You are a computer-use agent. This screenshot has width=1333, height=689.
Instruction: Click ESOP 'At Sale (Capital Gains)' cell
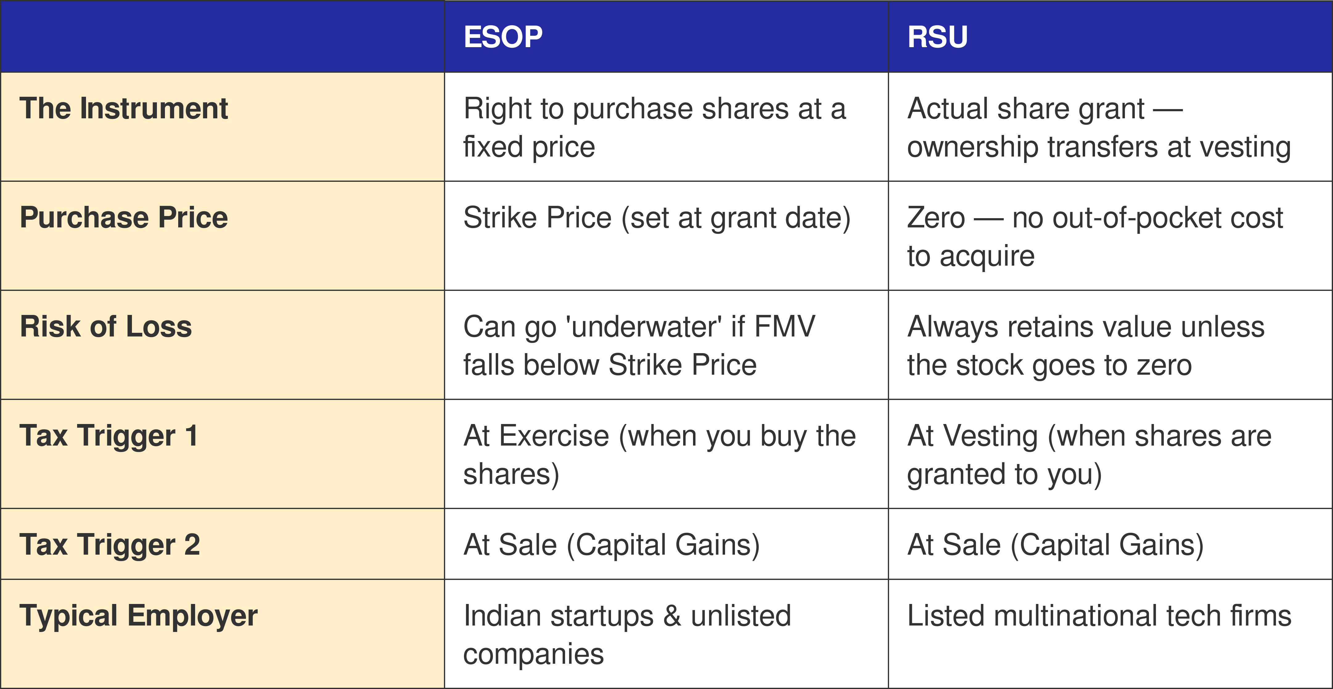coord(666,544)
